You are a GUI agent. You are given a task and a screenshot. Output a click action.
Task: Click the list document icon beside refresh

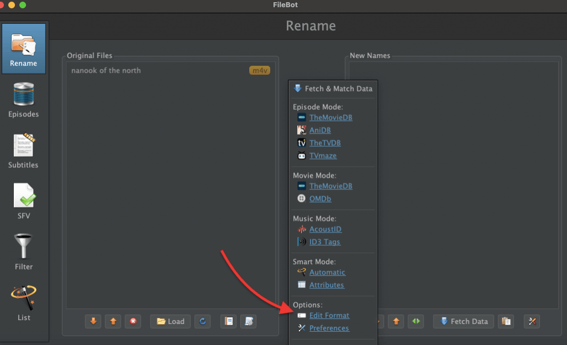pyautogui.click(x=229, y=321)
